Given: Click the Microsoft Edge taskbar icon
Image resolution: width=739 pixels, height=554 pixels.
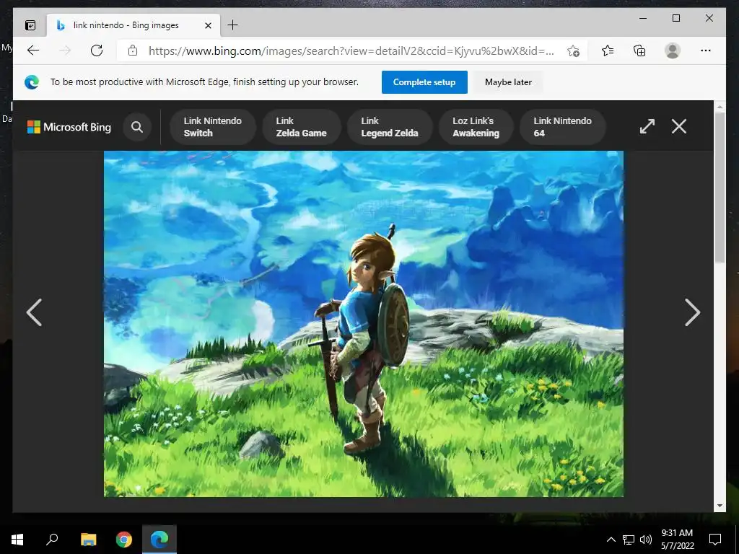Looking at the screenshot, I should (159, 540).
